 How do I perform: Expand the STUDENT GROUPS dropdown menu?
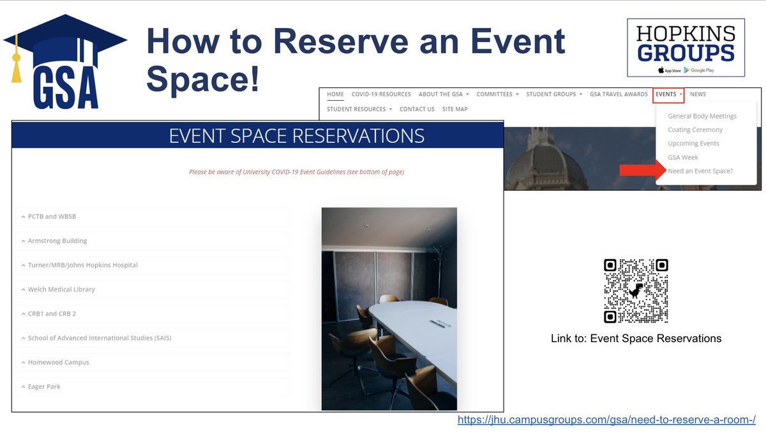pos(554,94)
